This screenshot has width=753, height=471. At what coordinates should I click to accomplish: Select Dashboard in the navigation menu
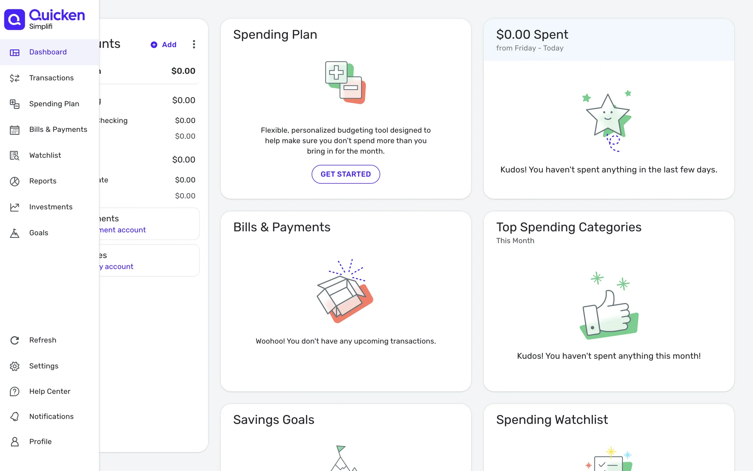[48, 52]
